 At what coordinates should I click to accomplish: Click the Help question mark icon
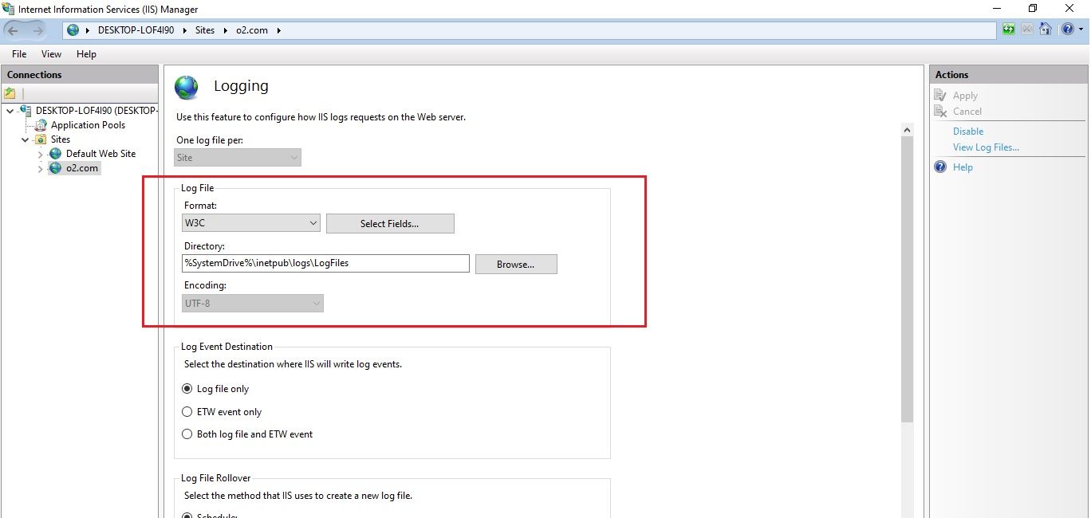pos(1068,29)
